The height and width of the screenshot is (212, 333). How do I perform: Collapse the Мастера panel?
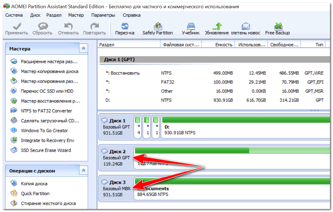pos(84,48)
